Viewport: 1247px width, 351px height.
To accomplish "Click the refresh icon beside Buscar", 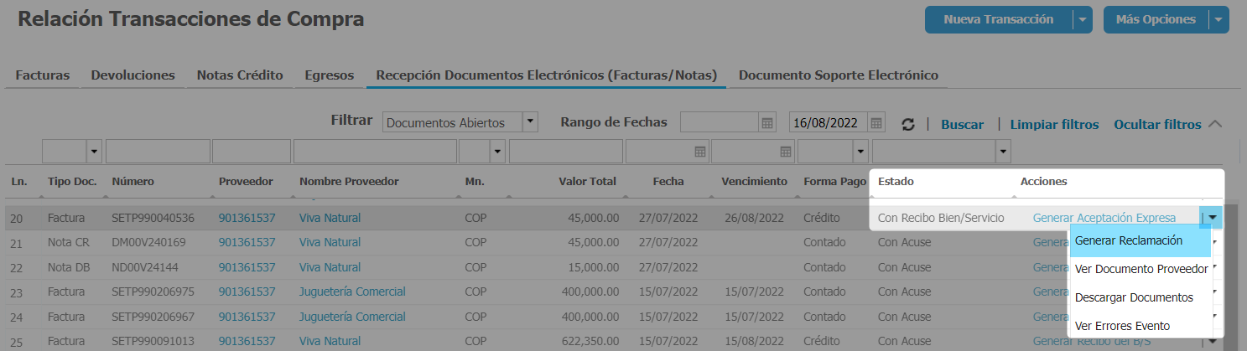I will point(907,124).
